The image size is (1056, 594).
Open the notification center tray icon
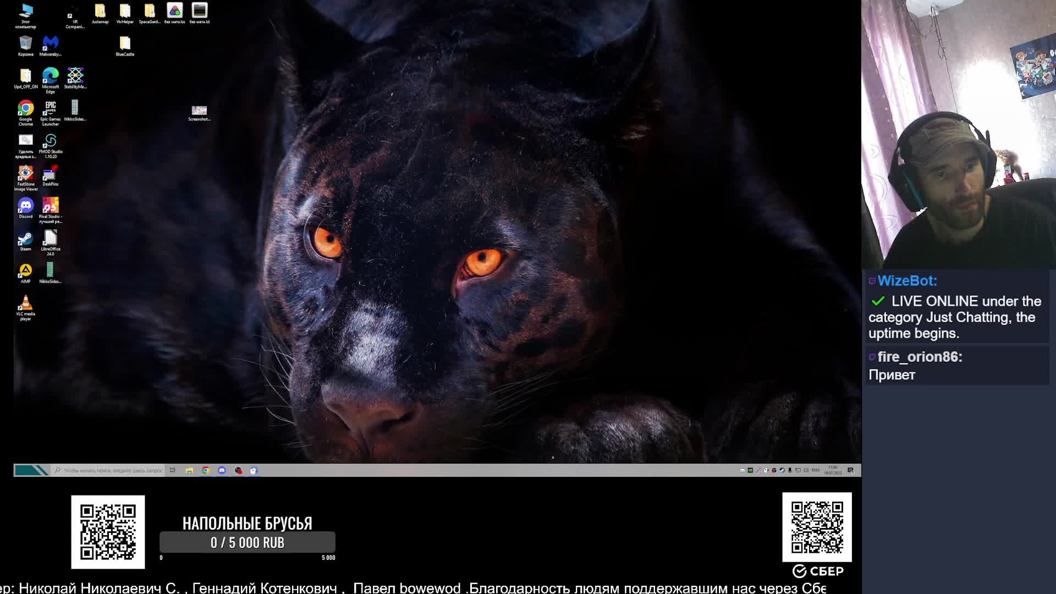click(851, 470)
